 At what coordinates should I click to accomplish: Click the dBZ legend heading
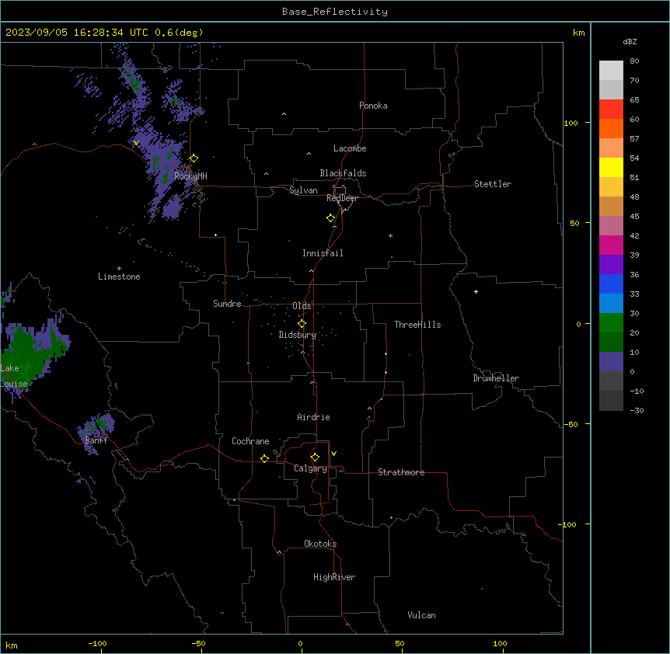[630, 41]
